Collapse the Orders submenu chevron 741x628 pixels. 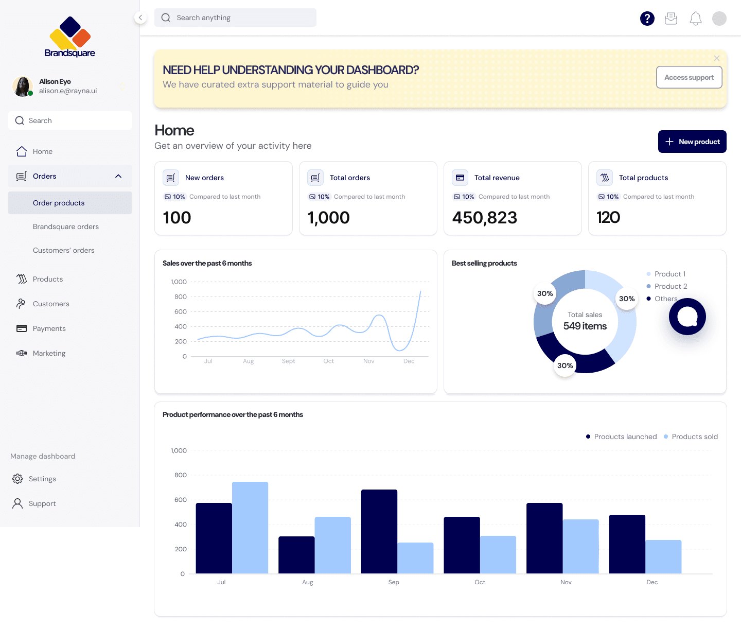pos(118,176)
